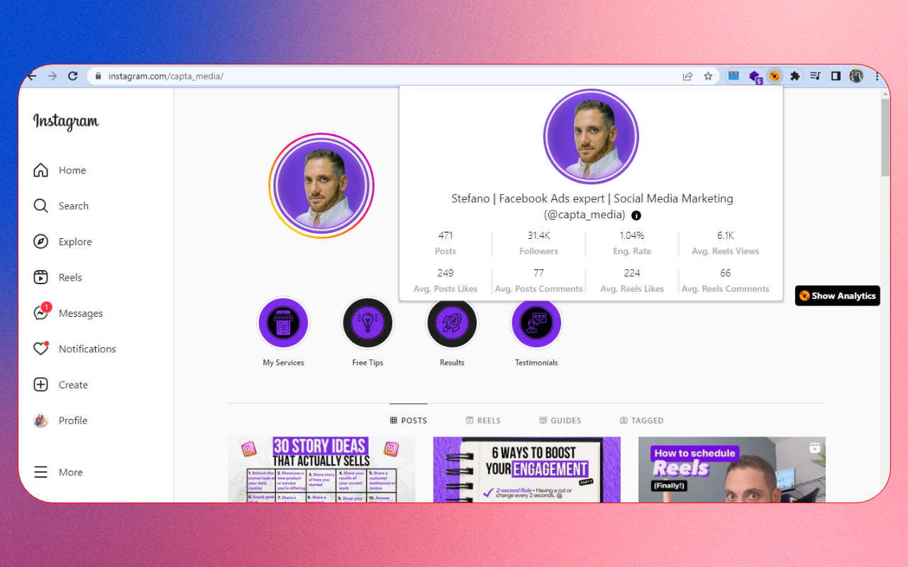Open Messages with the unread badge
This screenshot has width=908, height=567.
pos(41,313)
